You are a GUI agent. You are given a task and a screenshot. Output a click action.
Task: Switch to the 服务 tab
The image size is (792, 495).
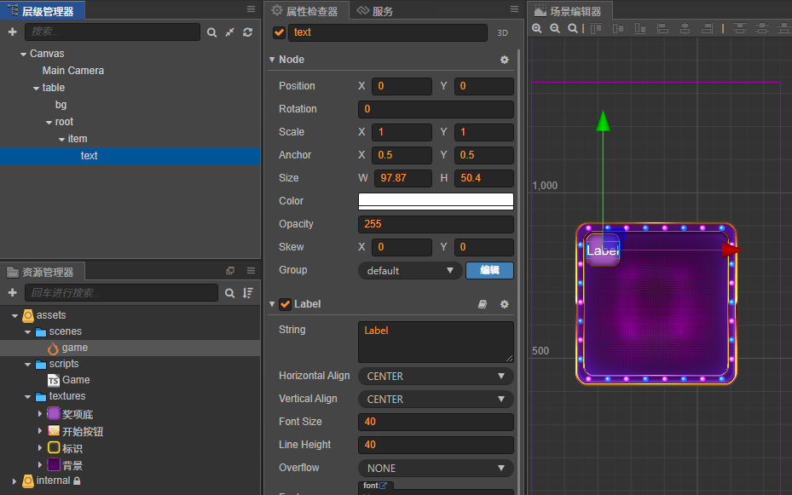click(375, 11)
